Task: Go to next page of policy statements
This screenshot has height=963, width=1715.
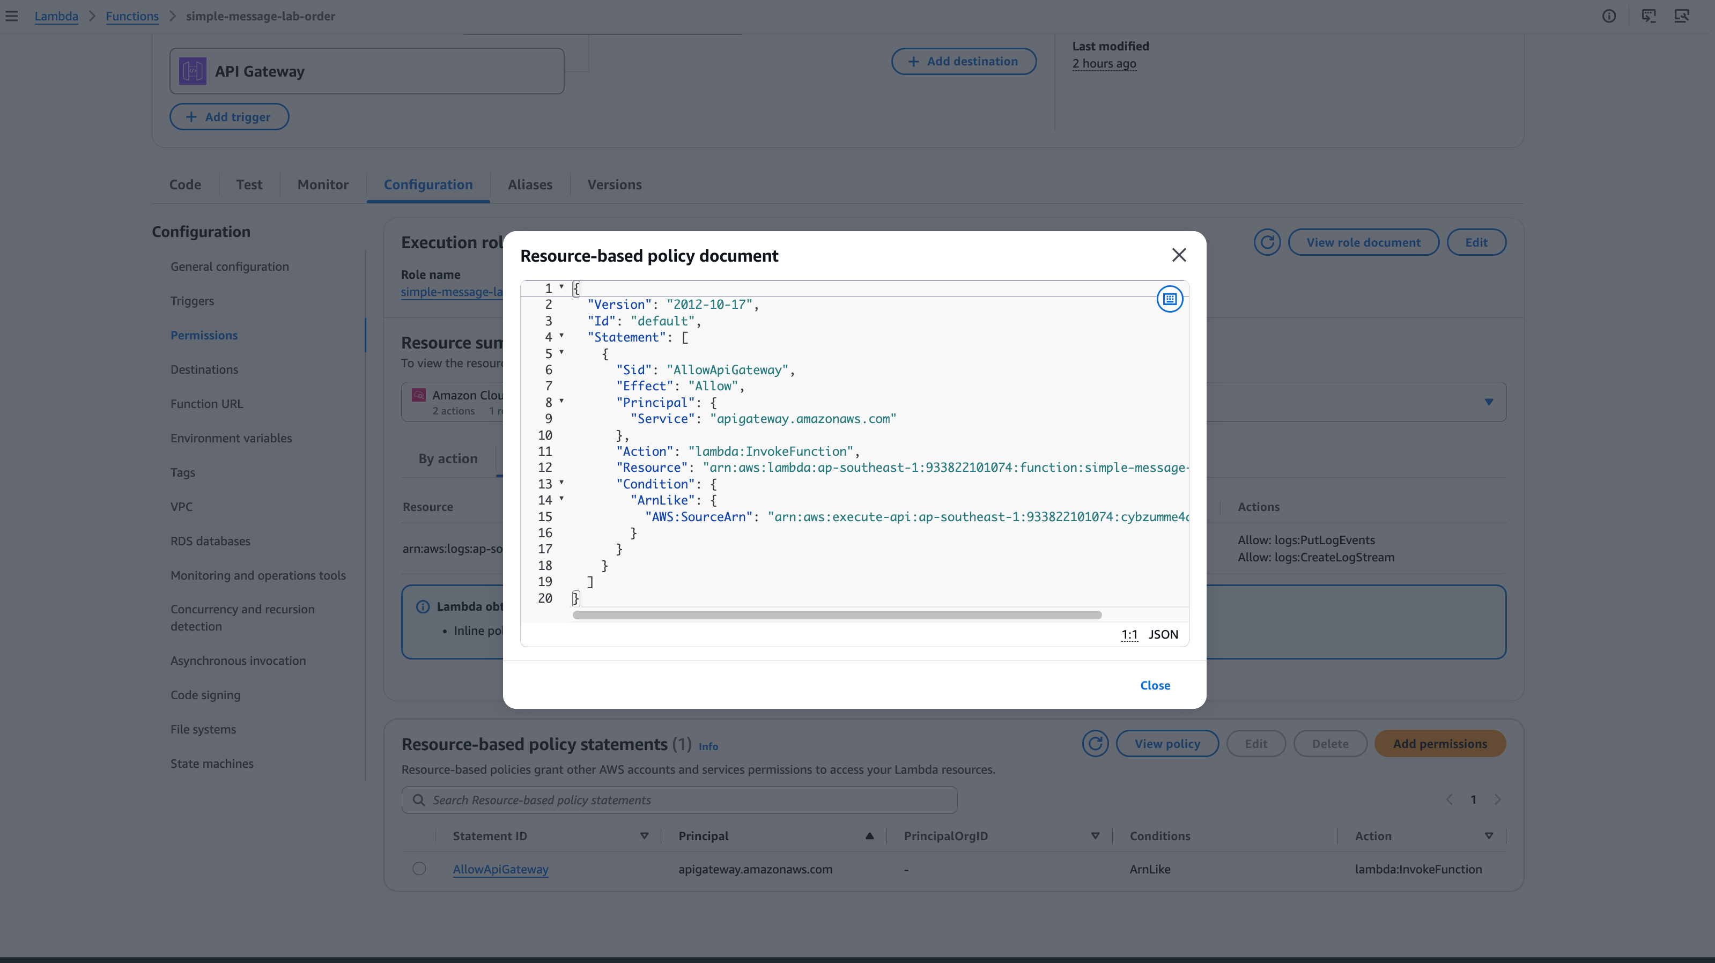Action: (1498, 800)
